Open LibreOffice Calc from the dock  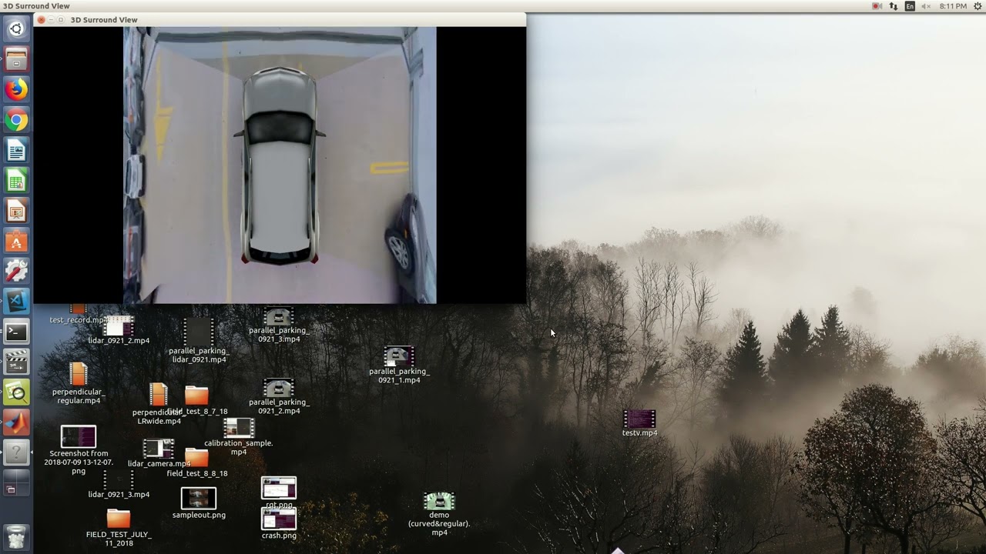[16, 181]
